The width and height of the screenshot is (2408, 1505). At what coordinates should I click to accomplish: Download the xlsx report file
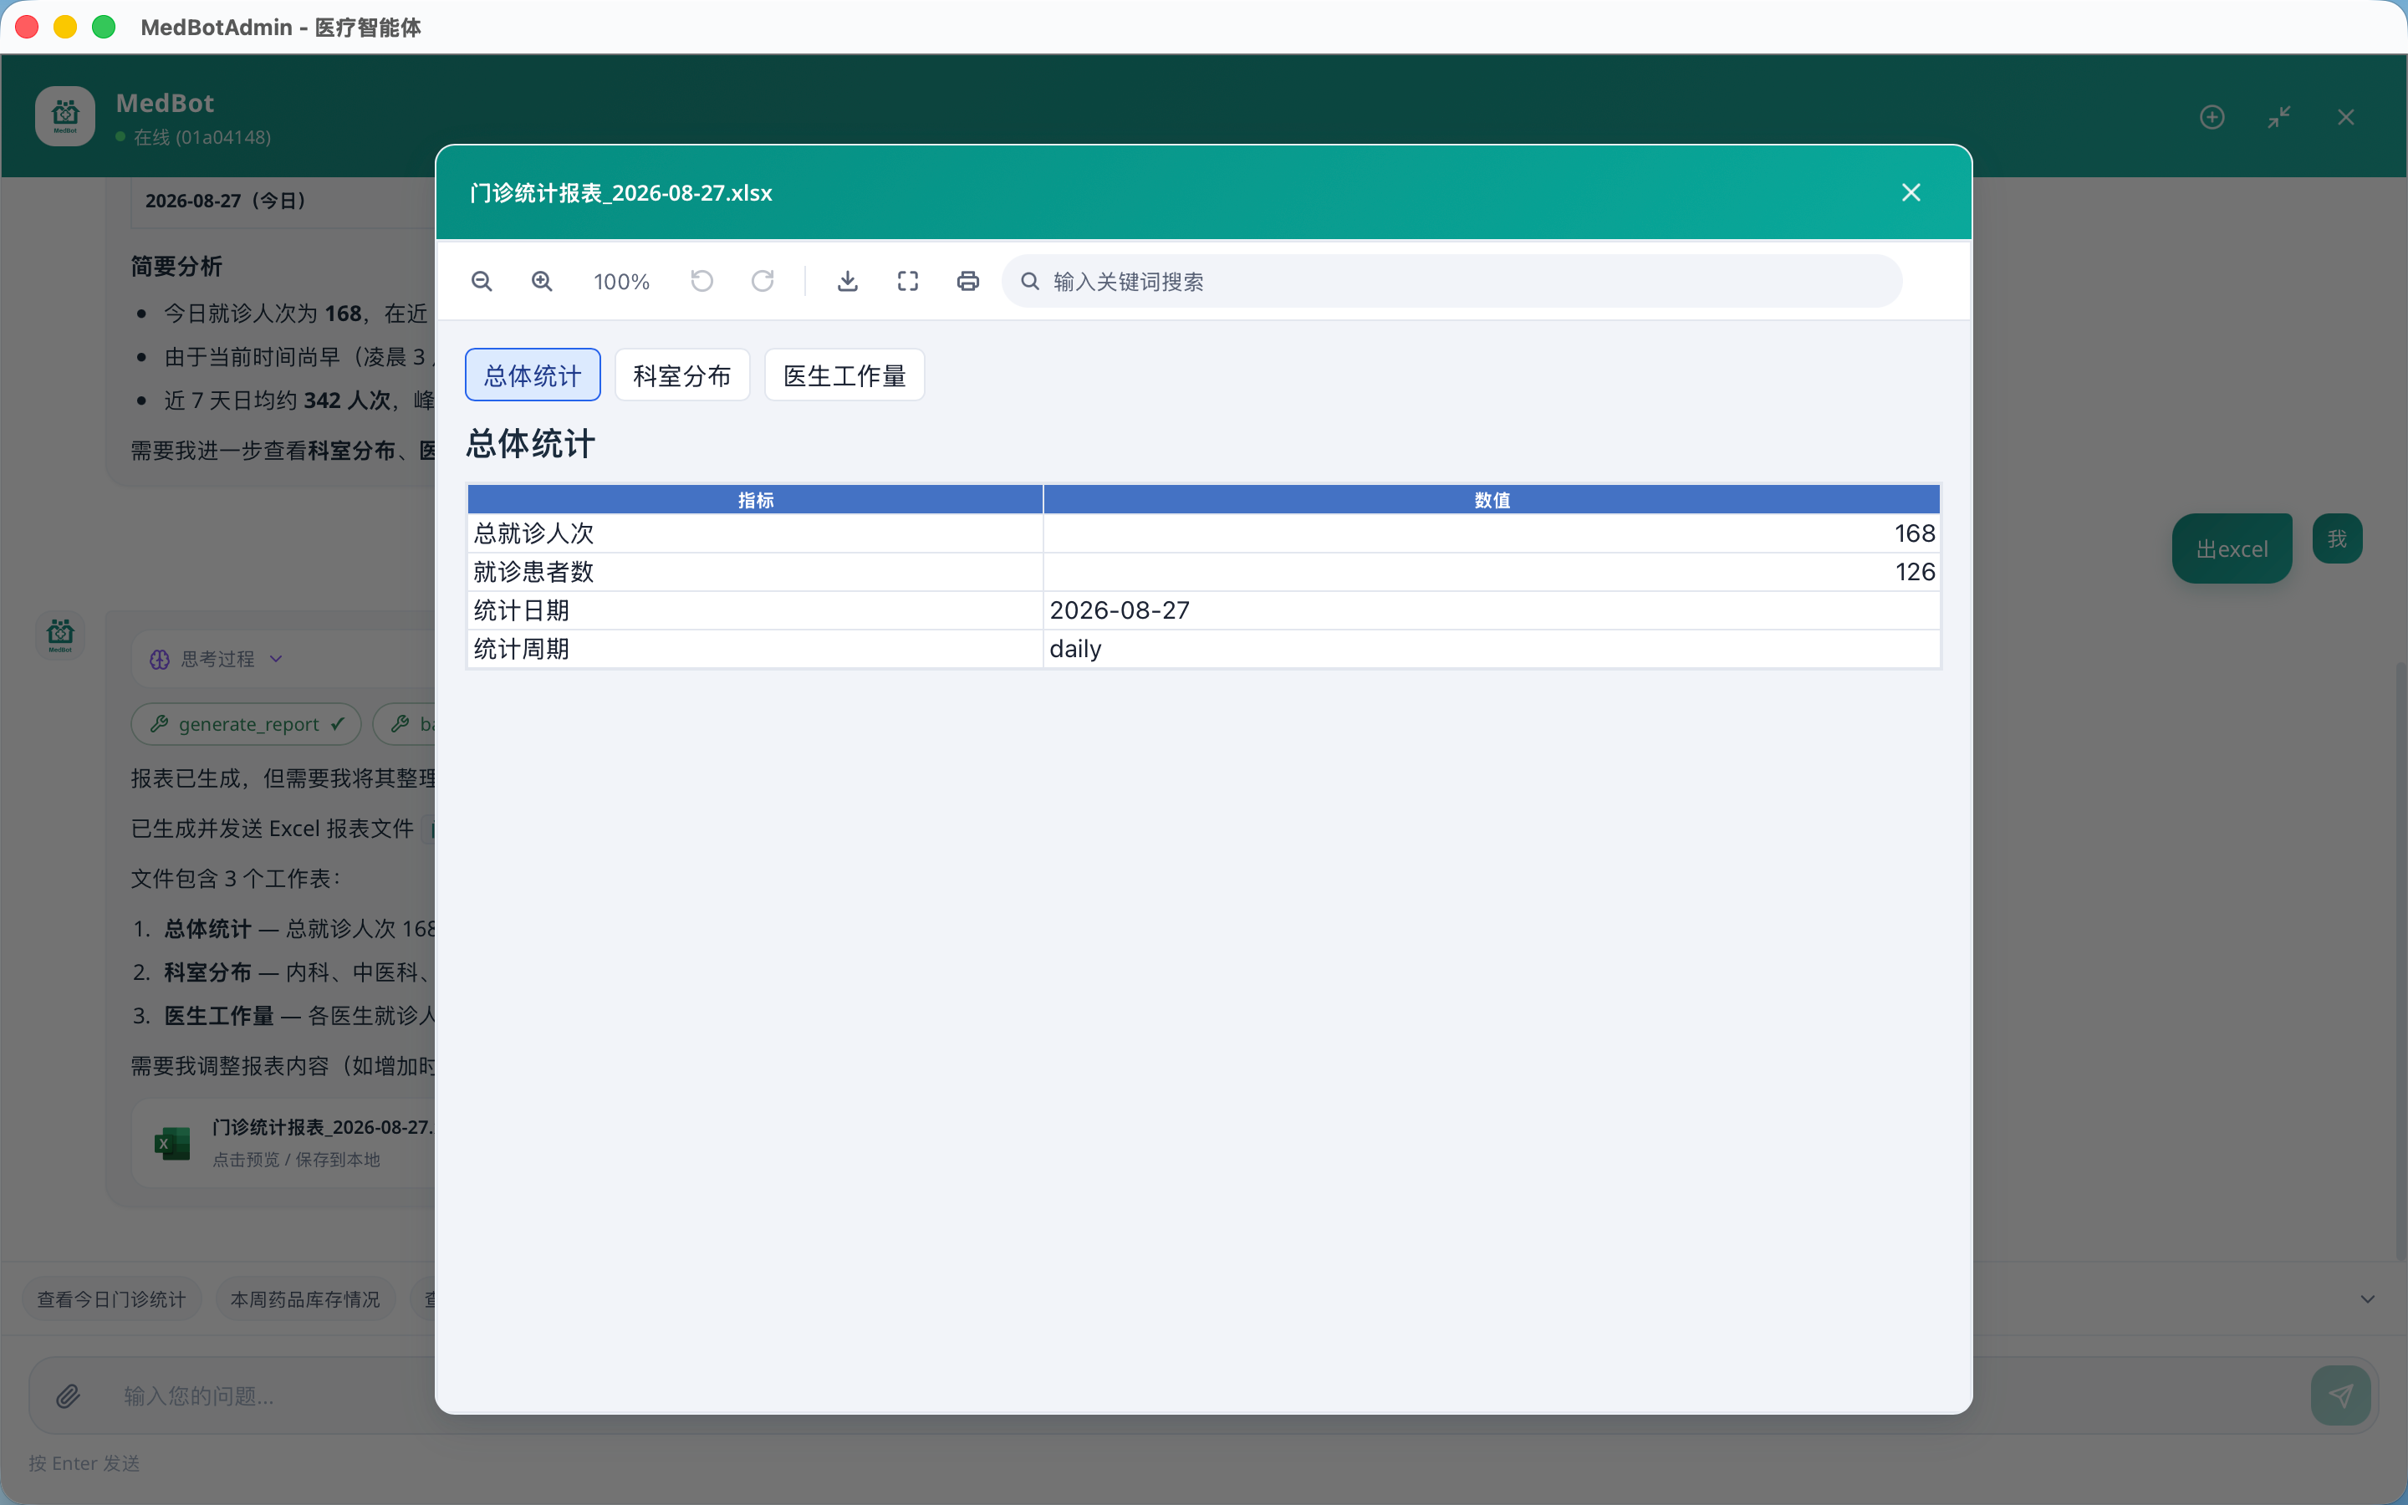(x=848, y=282)
